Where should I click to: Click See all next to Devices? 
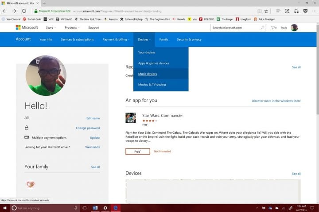coord(296,174)
